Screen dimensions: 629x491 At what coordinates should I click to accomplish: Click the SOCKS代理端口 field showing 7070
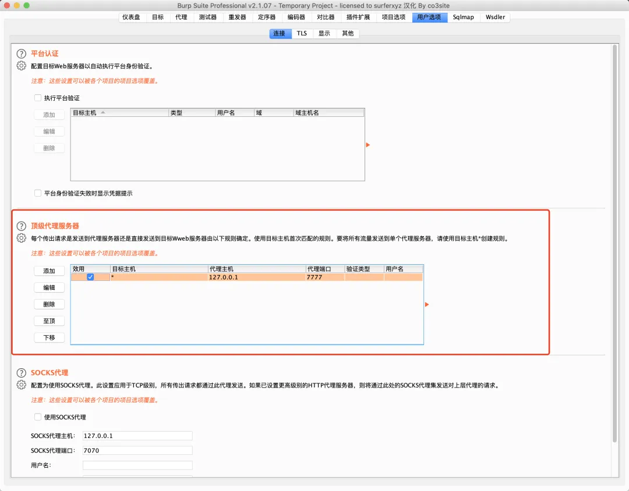(137, 450)
